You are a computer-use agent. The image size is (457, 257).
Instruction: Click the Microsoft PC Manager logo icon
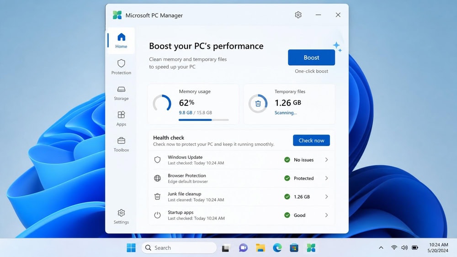click(117, 15)
